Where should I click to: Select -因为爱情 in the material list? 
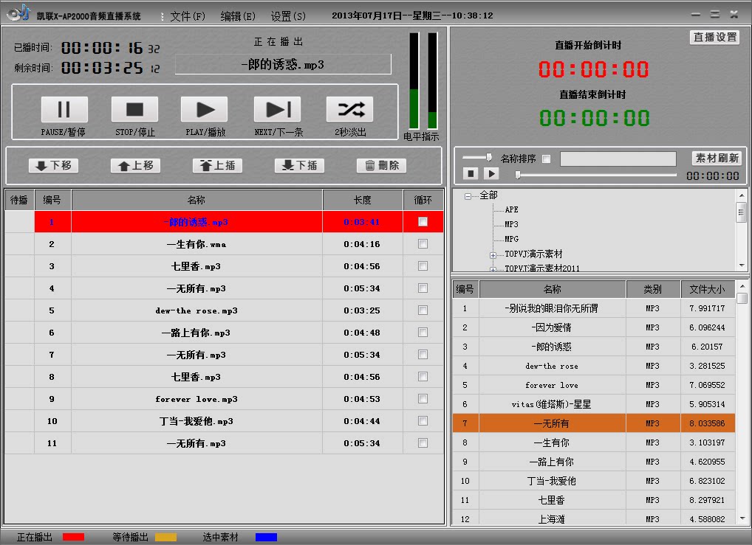(594, 327)
